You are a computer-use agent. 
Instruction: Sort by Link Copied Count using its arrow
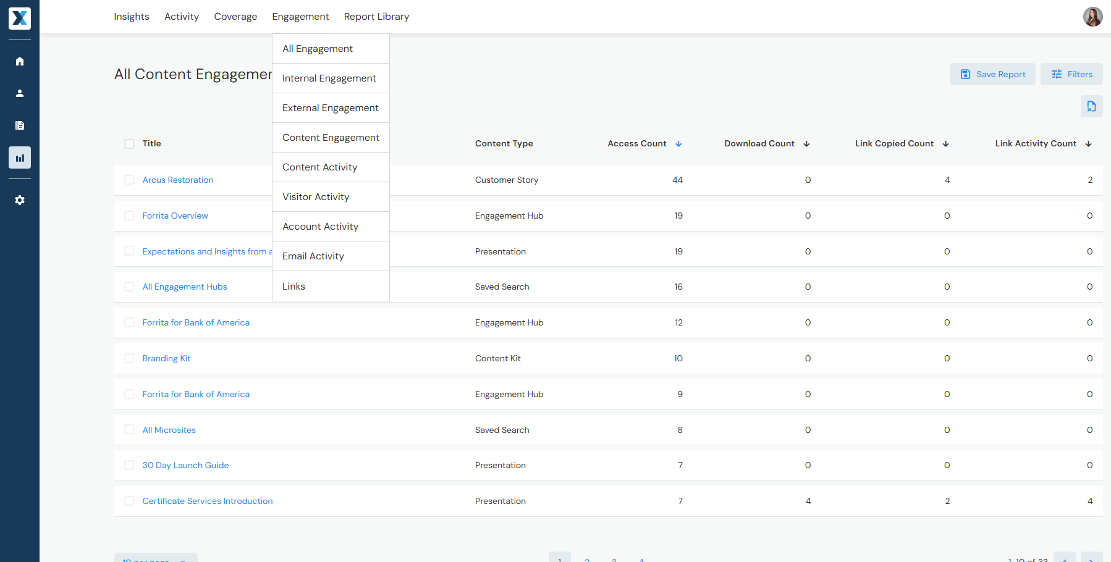coord(945,144)
